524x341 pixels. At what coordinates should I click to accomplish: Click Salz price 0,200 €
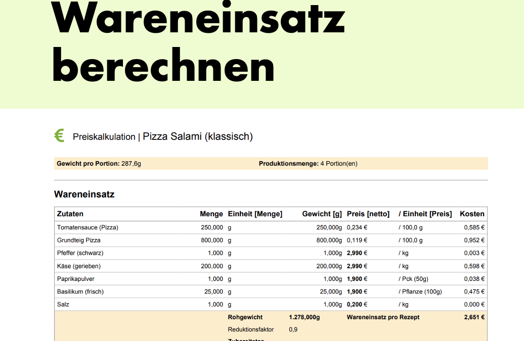[357, 304]
